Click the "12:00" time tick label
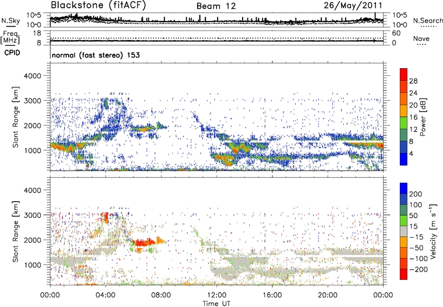Viewport: 443px width, 307px height. click(217, 295)
